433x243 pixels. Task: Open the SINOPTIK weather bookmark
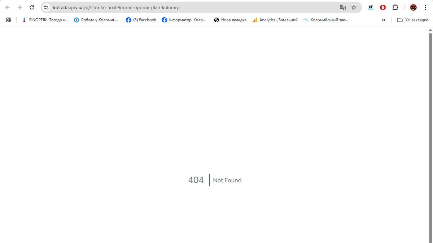pyautogui.click(x=45, y=20)
